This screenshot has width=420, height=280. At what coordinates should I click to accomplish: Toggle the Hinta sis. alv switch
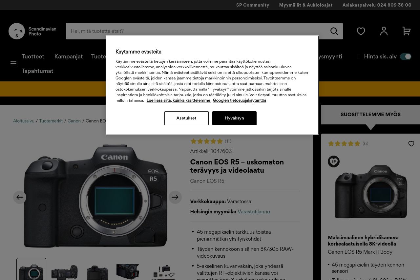pyautogui.click(x=406, y=56)
